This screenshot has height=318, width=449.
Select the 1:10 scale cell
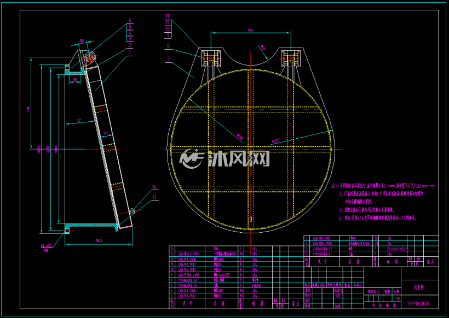[396, 298]
